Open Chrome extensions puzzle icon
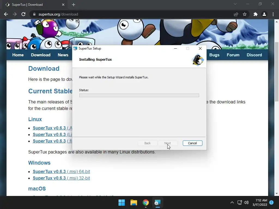Image resolution: width=279 pixels, height=209 pixels. pyautogui.click(x=256, y=14)
